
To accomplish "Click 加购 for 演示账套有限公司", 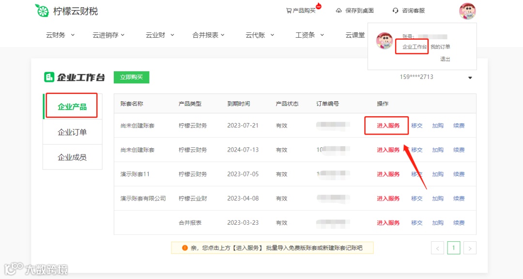I will [x=438, y=199].
